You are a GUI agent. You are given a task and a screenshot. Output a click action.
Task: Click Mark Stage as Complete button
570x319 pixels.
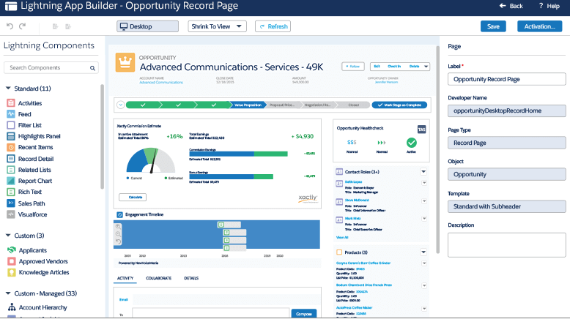(x=399, y=105)
